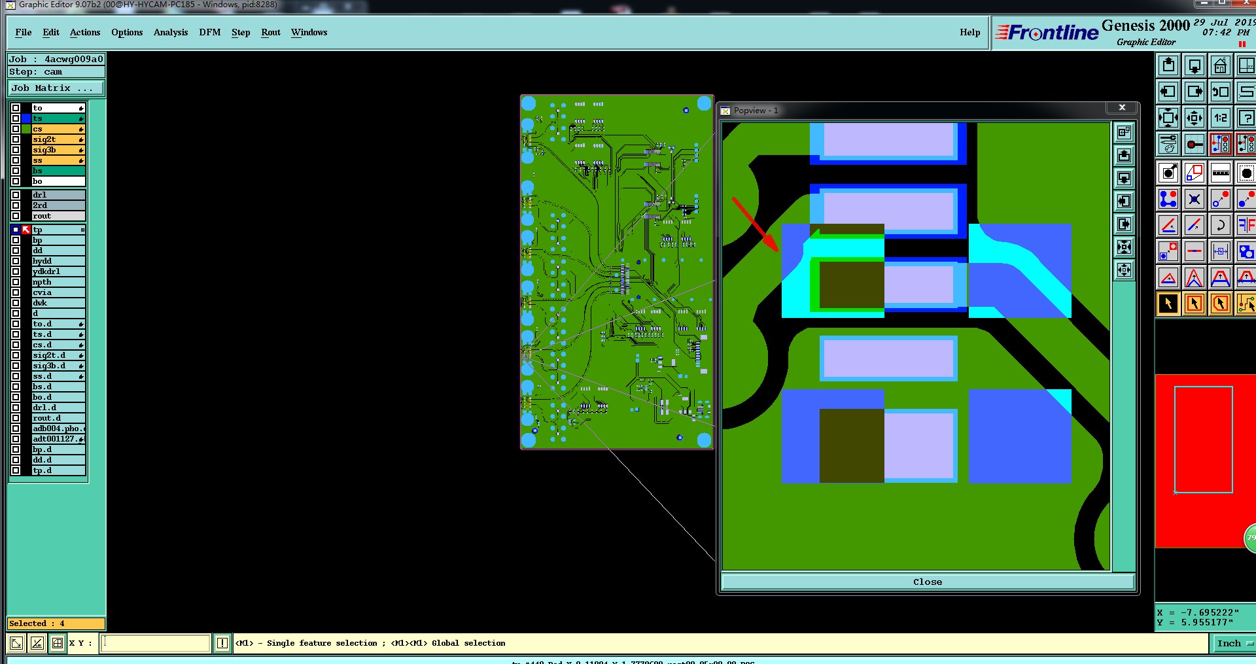Select layer name 'hydd' in layer list
This screenshot has width=1256, height=664.
(58, 261)
